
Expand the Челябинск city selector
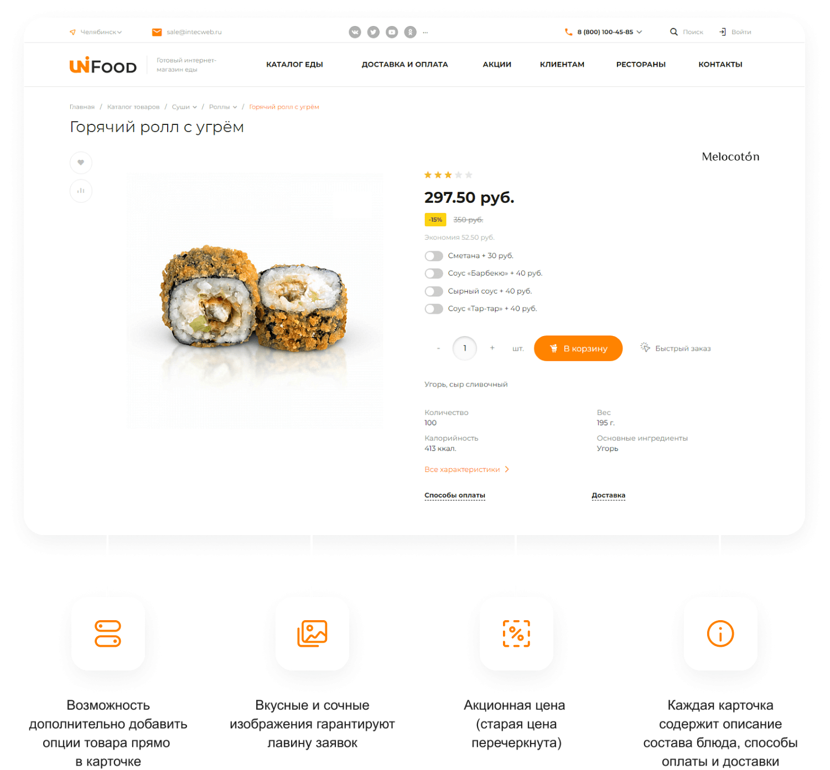[96, 32]
